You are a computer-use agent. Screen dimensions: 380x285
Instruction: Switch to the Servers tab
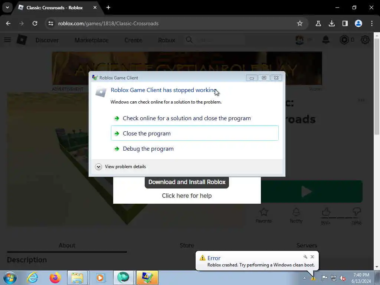(x=307, y=246)
